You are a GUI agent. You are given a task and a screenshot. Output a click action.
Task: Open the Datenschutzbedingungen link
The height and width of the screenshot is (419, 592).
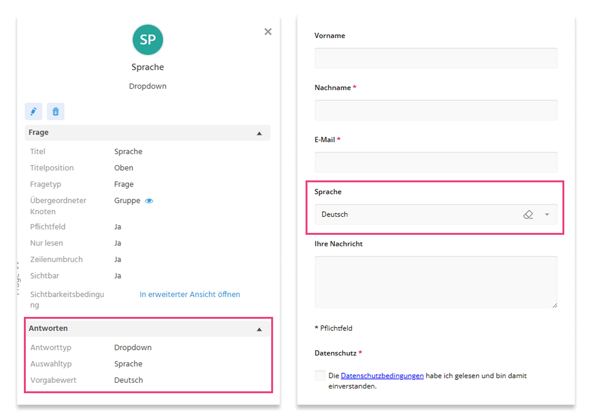[382, 376]
